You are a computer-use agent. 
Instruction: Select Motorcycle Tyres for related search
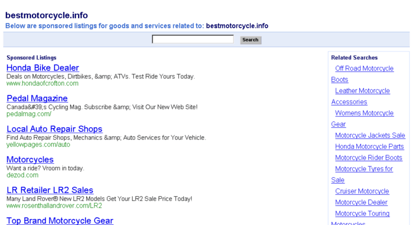364,169
